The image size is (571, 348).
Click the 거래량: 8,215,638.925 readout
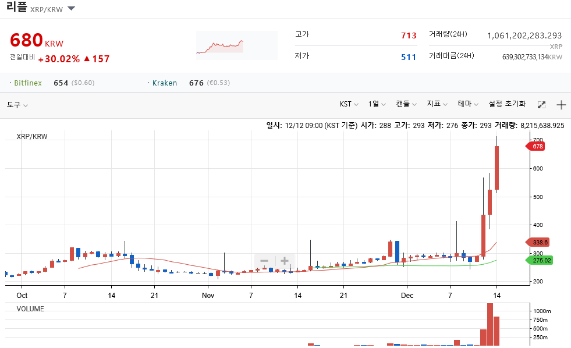pyautogui.click(x=530, y=126)
